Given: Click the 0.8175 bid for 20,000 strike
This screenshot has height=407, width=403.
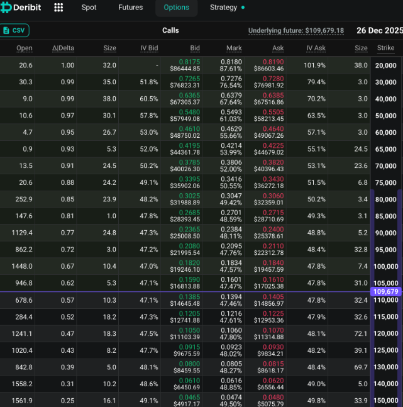Looking at the screenshot, I should (189, 62).
